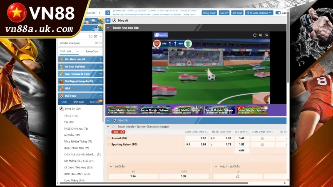Click the lock icon under Hiệp 1 - Lẻ/Chẵn
333x187 pixels.
[238, 176]
